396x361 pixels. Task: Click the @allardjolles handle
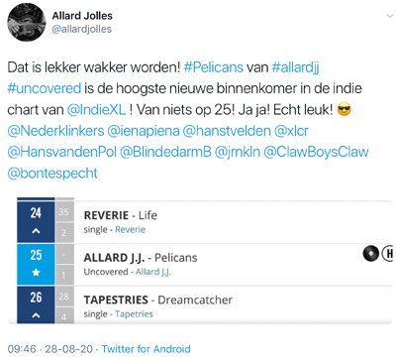point(82,29)
